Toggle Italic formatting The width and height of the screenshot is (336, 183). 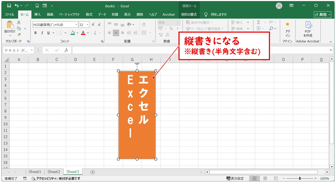coord(42,33)
